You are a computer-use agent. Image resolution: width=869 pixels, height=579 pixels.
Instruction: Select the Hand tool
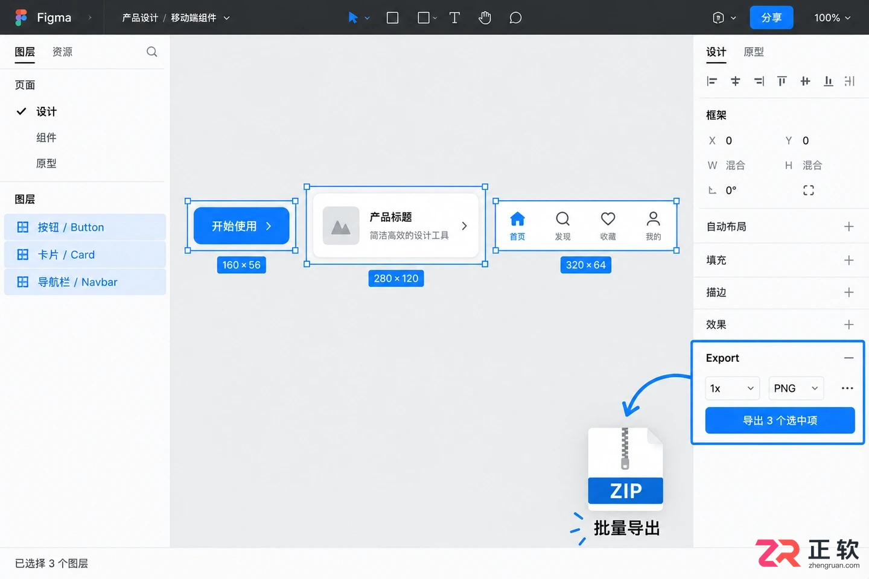click(485, 17)
